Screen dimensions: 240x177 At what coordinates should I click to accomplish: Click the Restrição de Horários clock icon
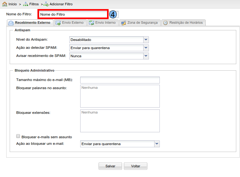[165, 23]
